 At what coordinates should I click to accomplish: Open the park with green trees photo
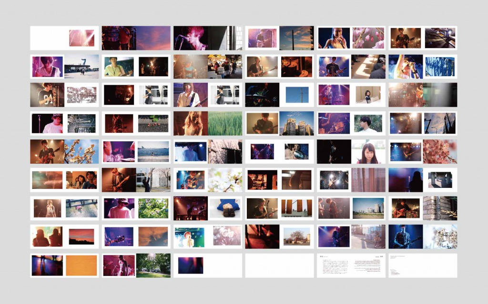tap(153, 265)
